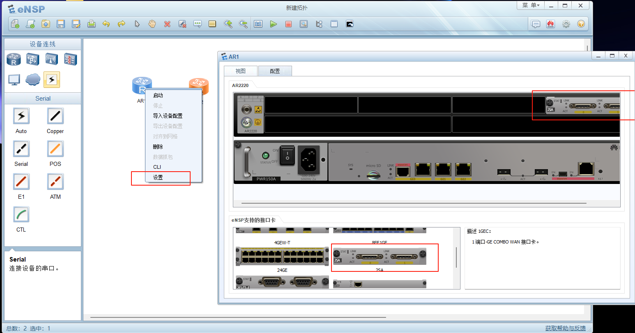
Task: Click the eNSP支持的接口卡 label
Action: pyautogui.click(x=253, y=220)
